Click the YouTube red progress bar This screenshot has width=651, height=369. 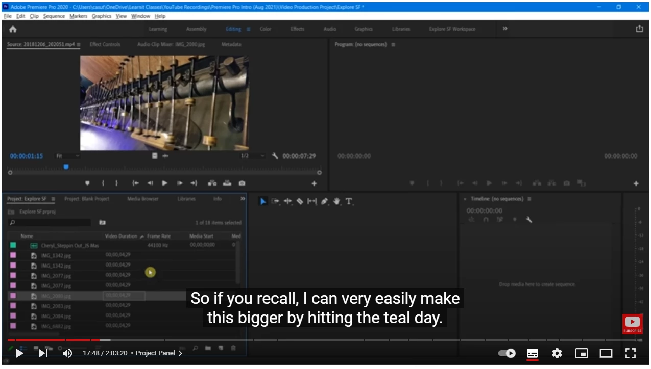pyautogui.click(x=54, y=340)
